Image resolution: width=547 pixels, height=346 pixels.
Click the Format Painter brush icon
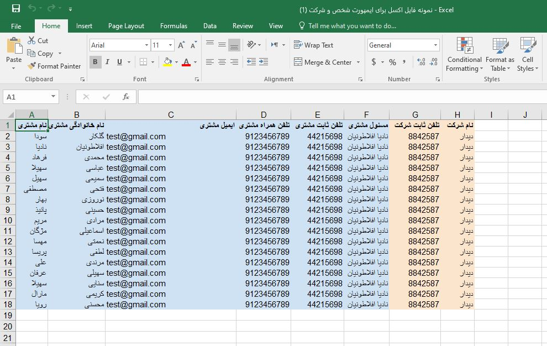31,66
